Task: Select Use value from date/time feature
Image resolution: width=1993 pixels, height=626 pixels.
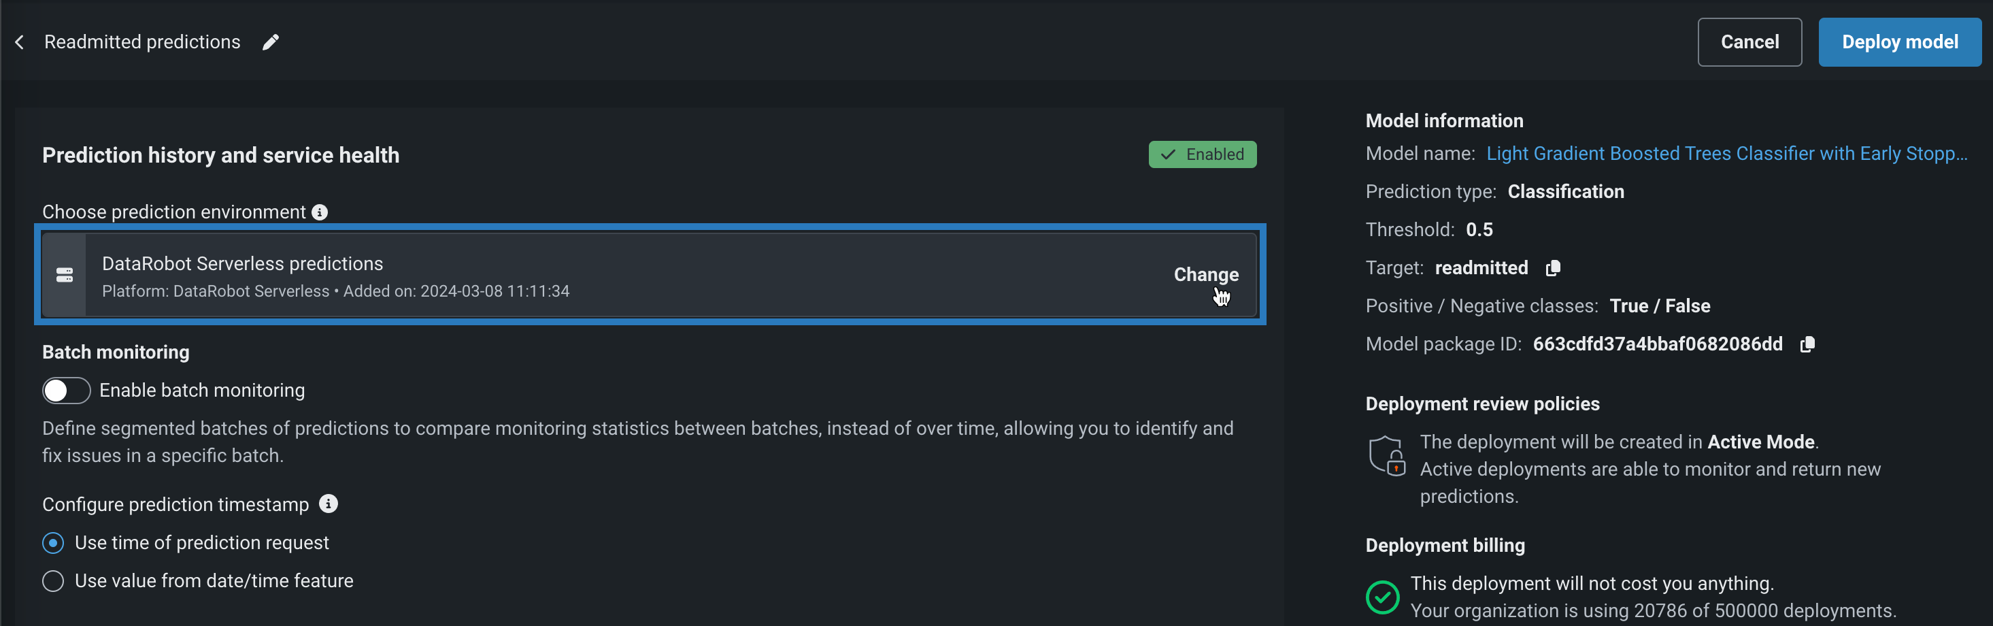Action: [53, 581]
